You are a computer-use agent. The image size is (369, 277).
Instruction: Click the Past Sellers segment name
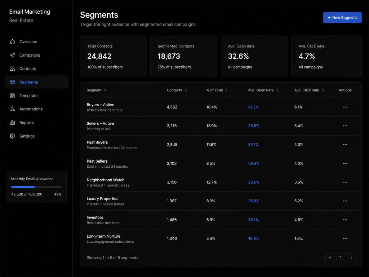coord(97,161)
